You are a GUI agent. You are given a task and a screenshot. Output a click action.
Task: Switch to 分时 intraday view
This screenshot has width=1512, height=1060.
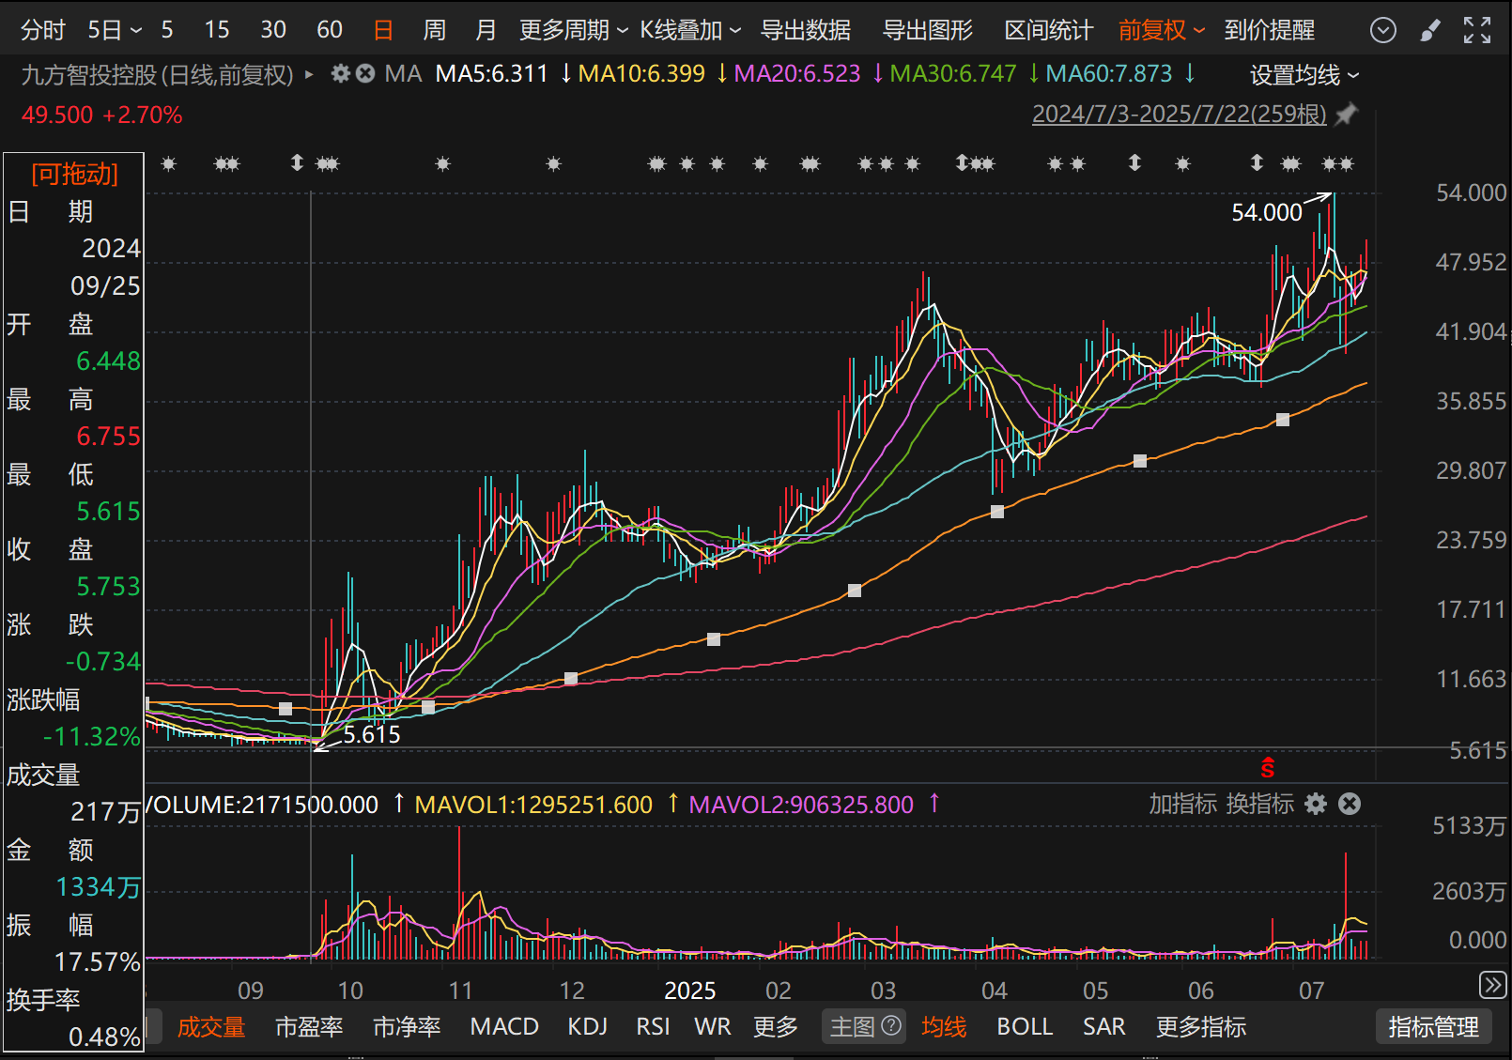pos(43,30)
